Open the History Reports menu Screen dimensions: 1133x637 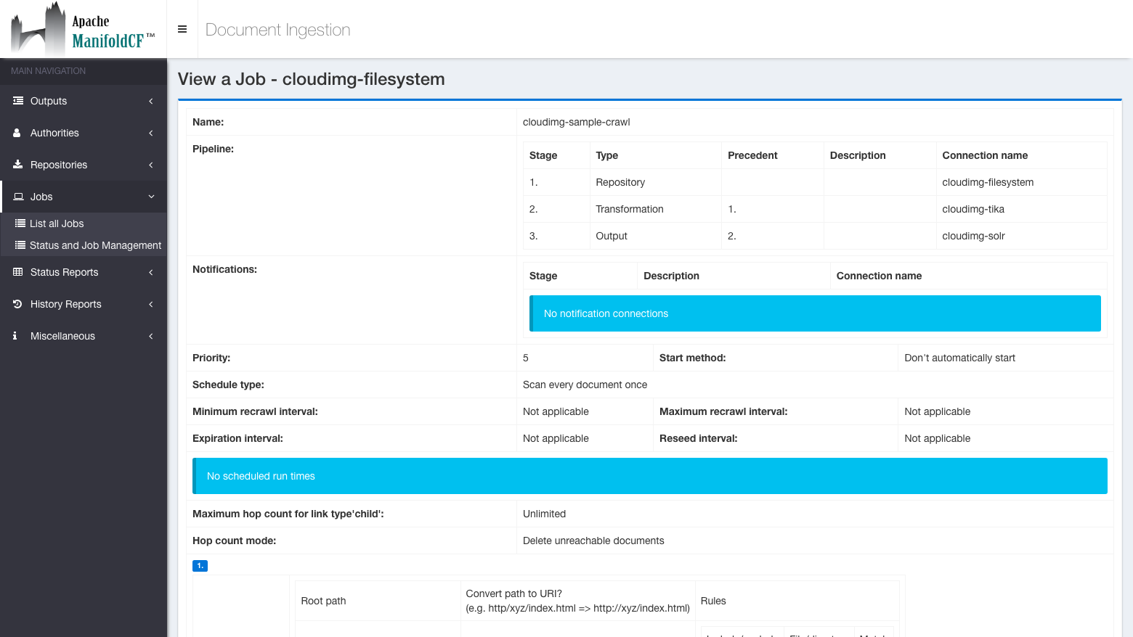coord(84,304)
